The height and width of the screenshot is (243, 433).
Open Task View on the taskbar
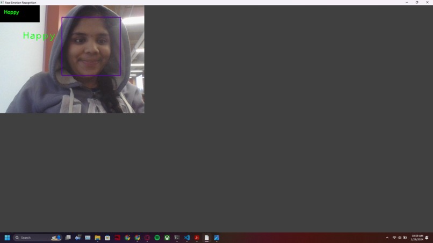pyautogui.click(x=68, y=238)
